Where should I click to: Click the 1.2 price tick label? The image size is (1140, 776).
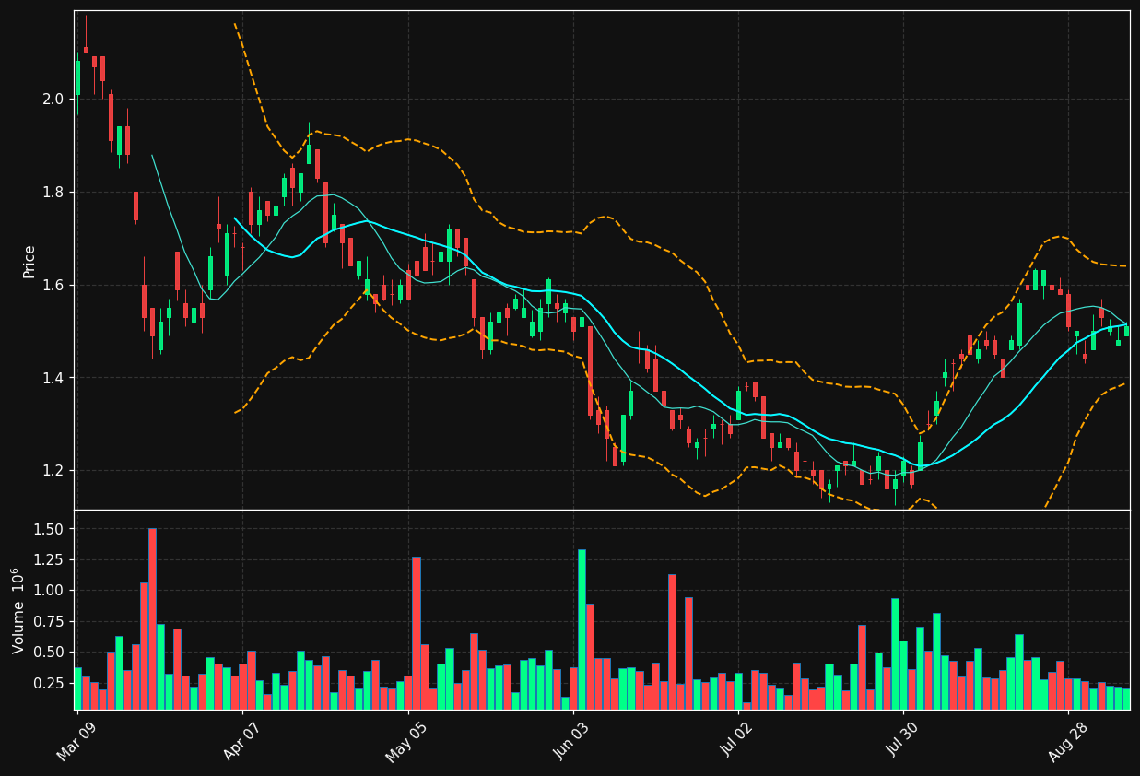pos(54,470)
